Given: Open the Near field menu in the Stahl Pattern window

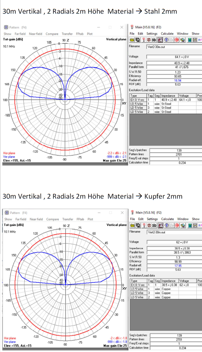Looking at the screenshot, I should point(35,34).
